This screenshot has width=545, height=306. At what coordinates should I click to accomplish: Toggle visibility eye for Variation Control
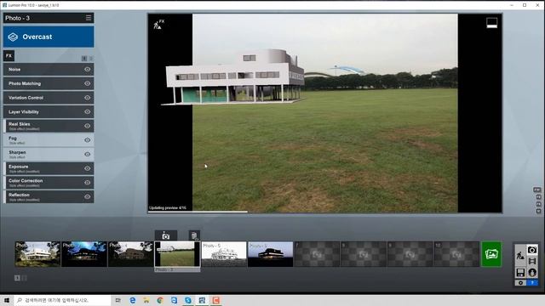(x=87, y=98)
